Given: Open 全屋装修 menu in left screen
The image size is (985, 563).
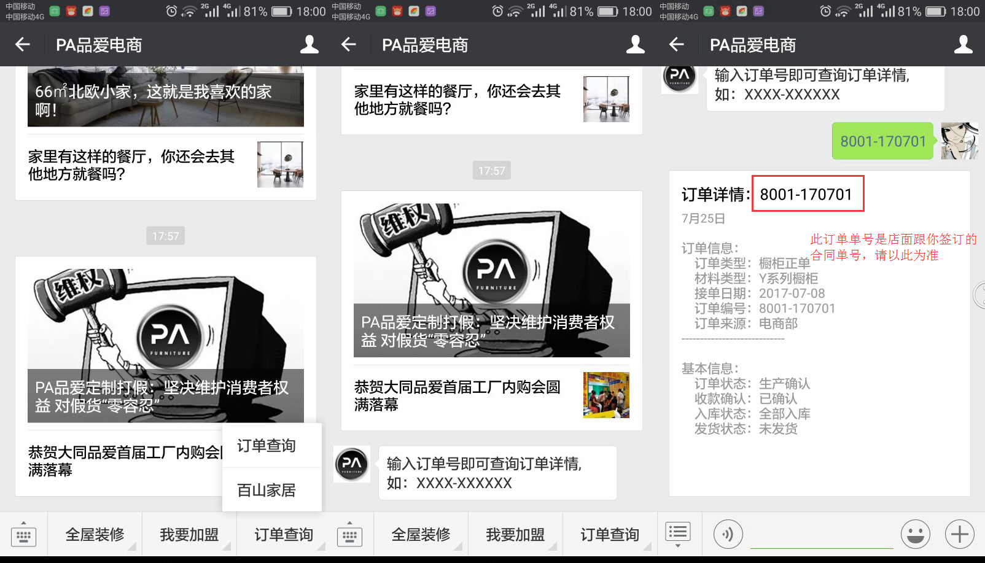Looking at the screenshot, I should pos(95,535).
